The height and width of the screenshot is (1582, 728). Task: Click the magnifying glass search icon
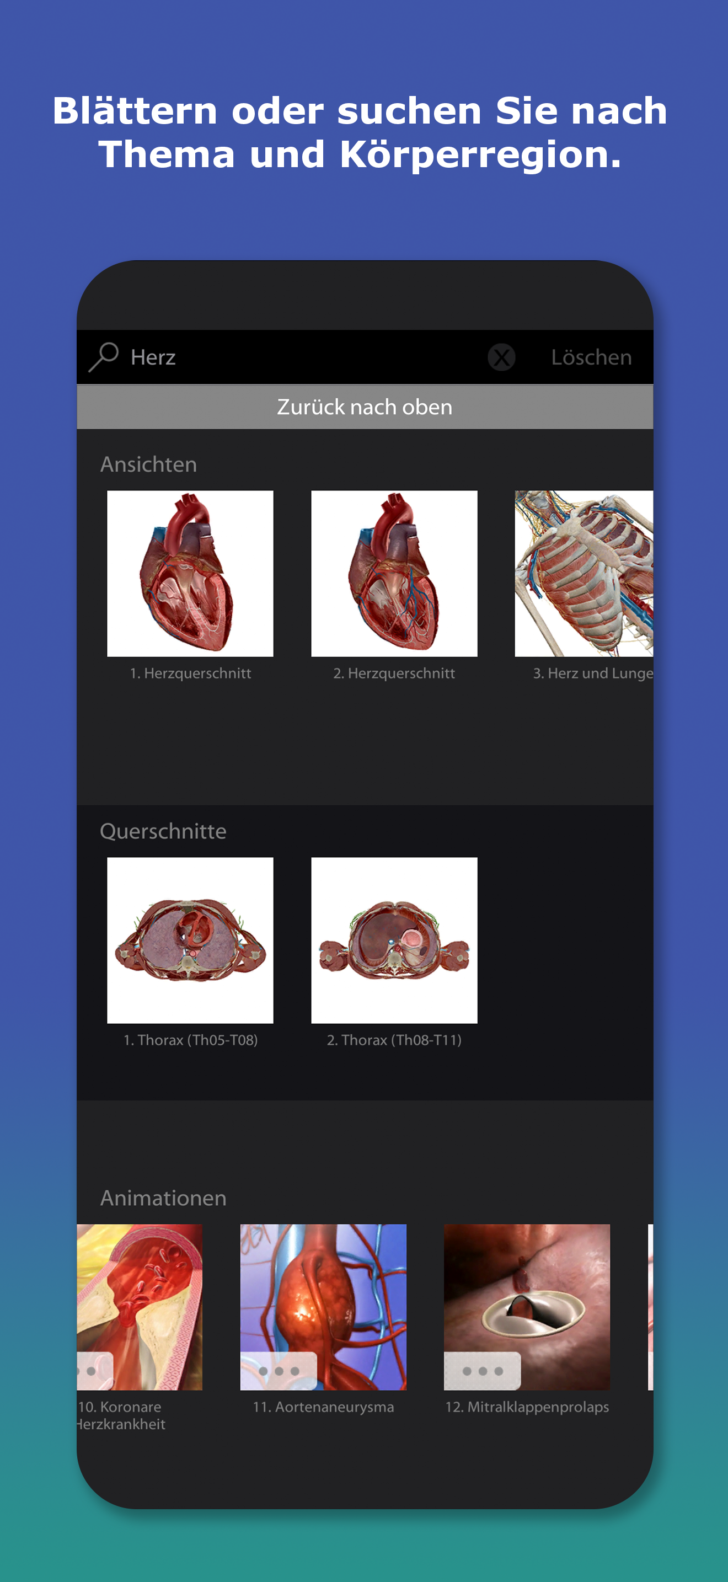(x=103, y=357)
